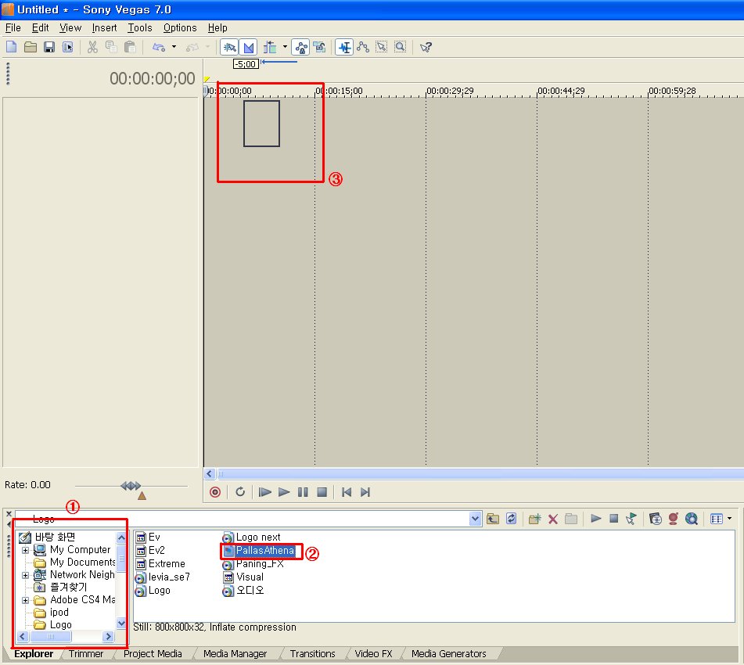Click the Up One Level folder icon
Image resolution: width=744 pixels, height=665 pixels.
(x=493, y=519)
